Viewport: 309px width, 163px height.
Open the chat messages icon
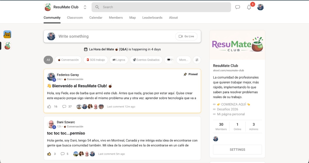237,7
